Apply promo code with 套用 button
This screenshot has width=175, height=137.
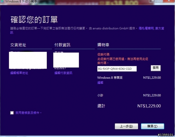click(x=156, y=68)
